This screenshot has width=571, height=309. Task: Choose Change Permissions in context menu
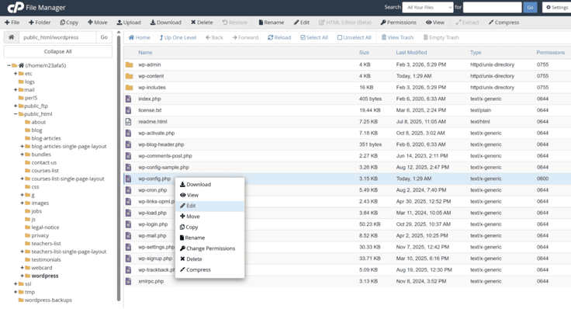[x=209, y=248]
